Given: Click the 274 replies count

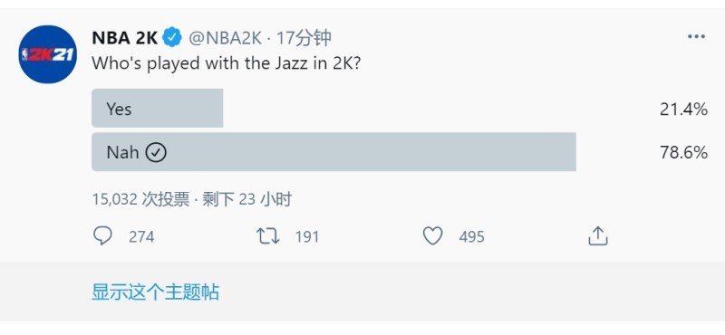Looking at the screenshot, I should (141, 236).
